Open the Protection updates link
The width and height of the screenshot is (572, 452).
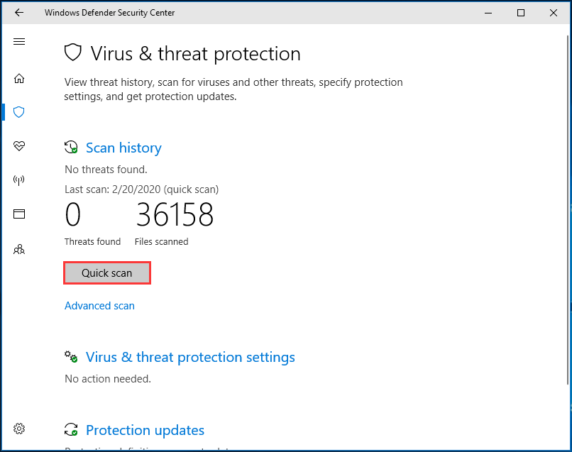click(x=145, y=430)
